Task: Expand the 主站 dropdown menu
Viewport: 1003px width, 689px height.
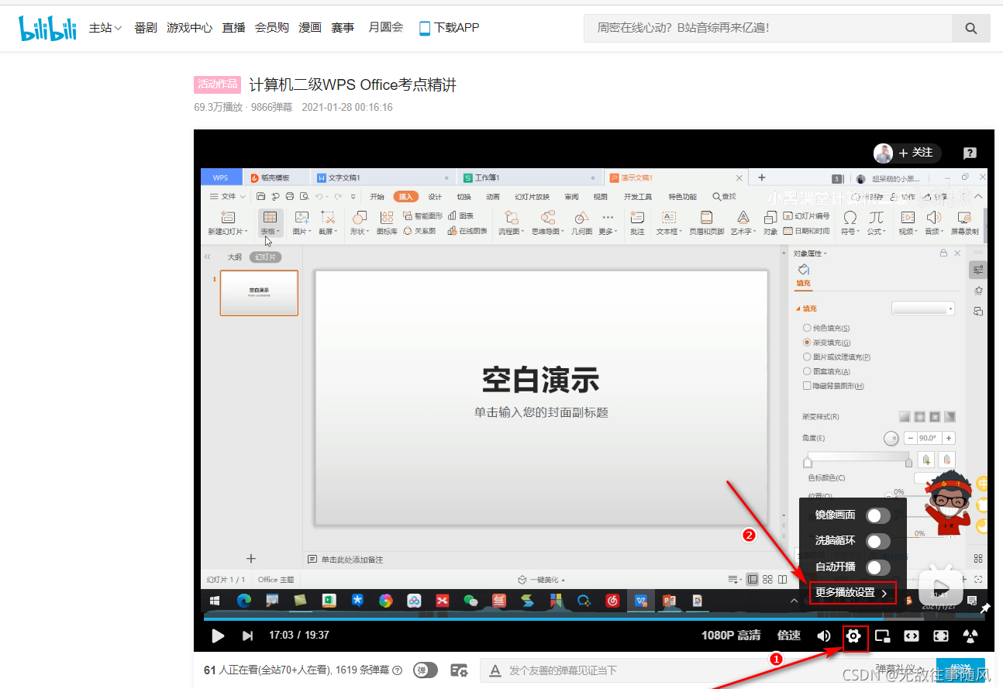Action: 105,28
